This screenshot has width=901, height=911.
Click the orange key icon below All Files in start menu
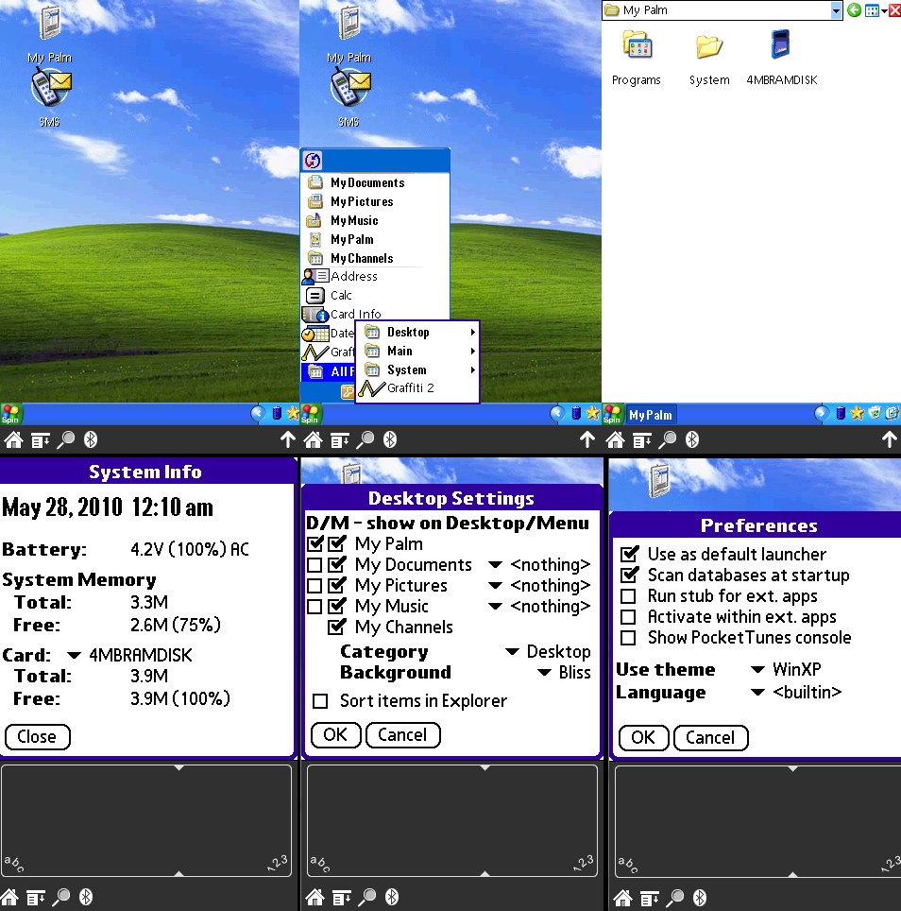pyautogui.click(x=348, y=392)
